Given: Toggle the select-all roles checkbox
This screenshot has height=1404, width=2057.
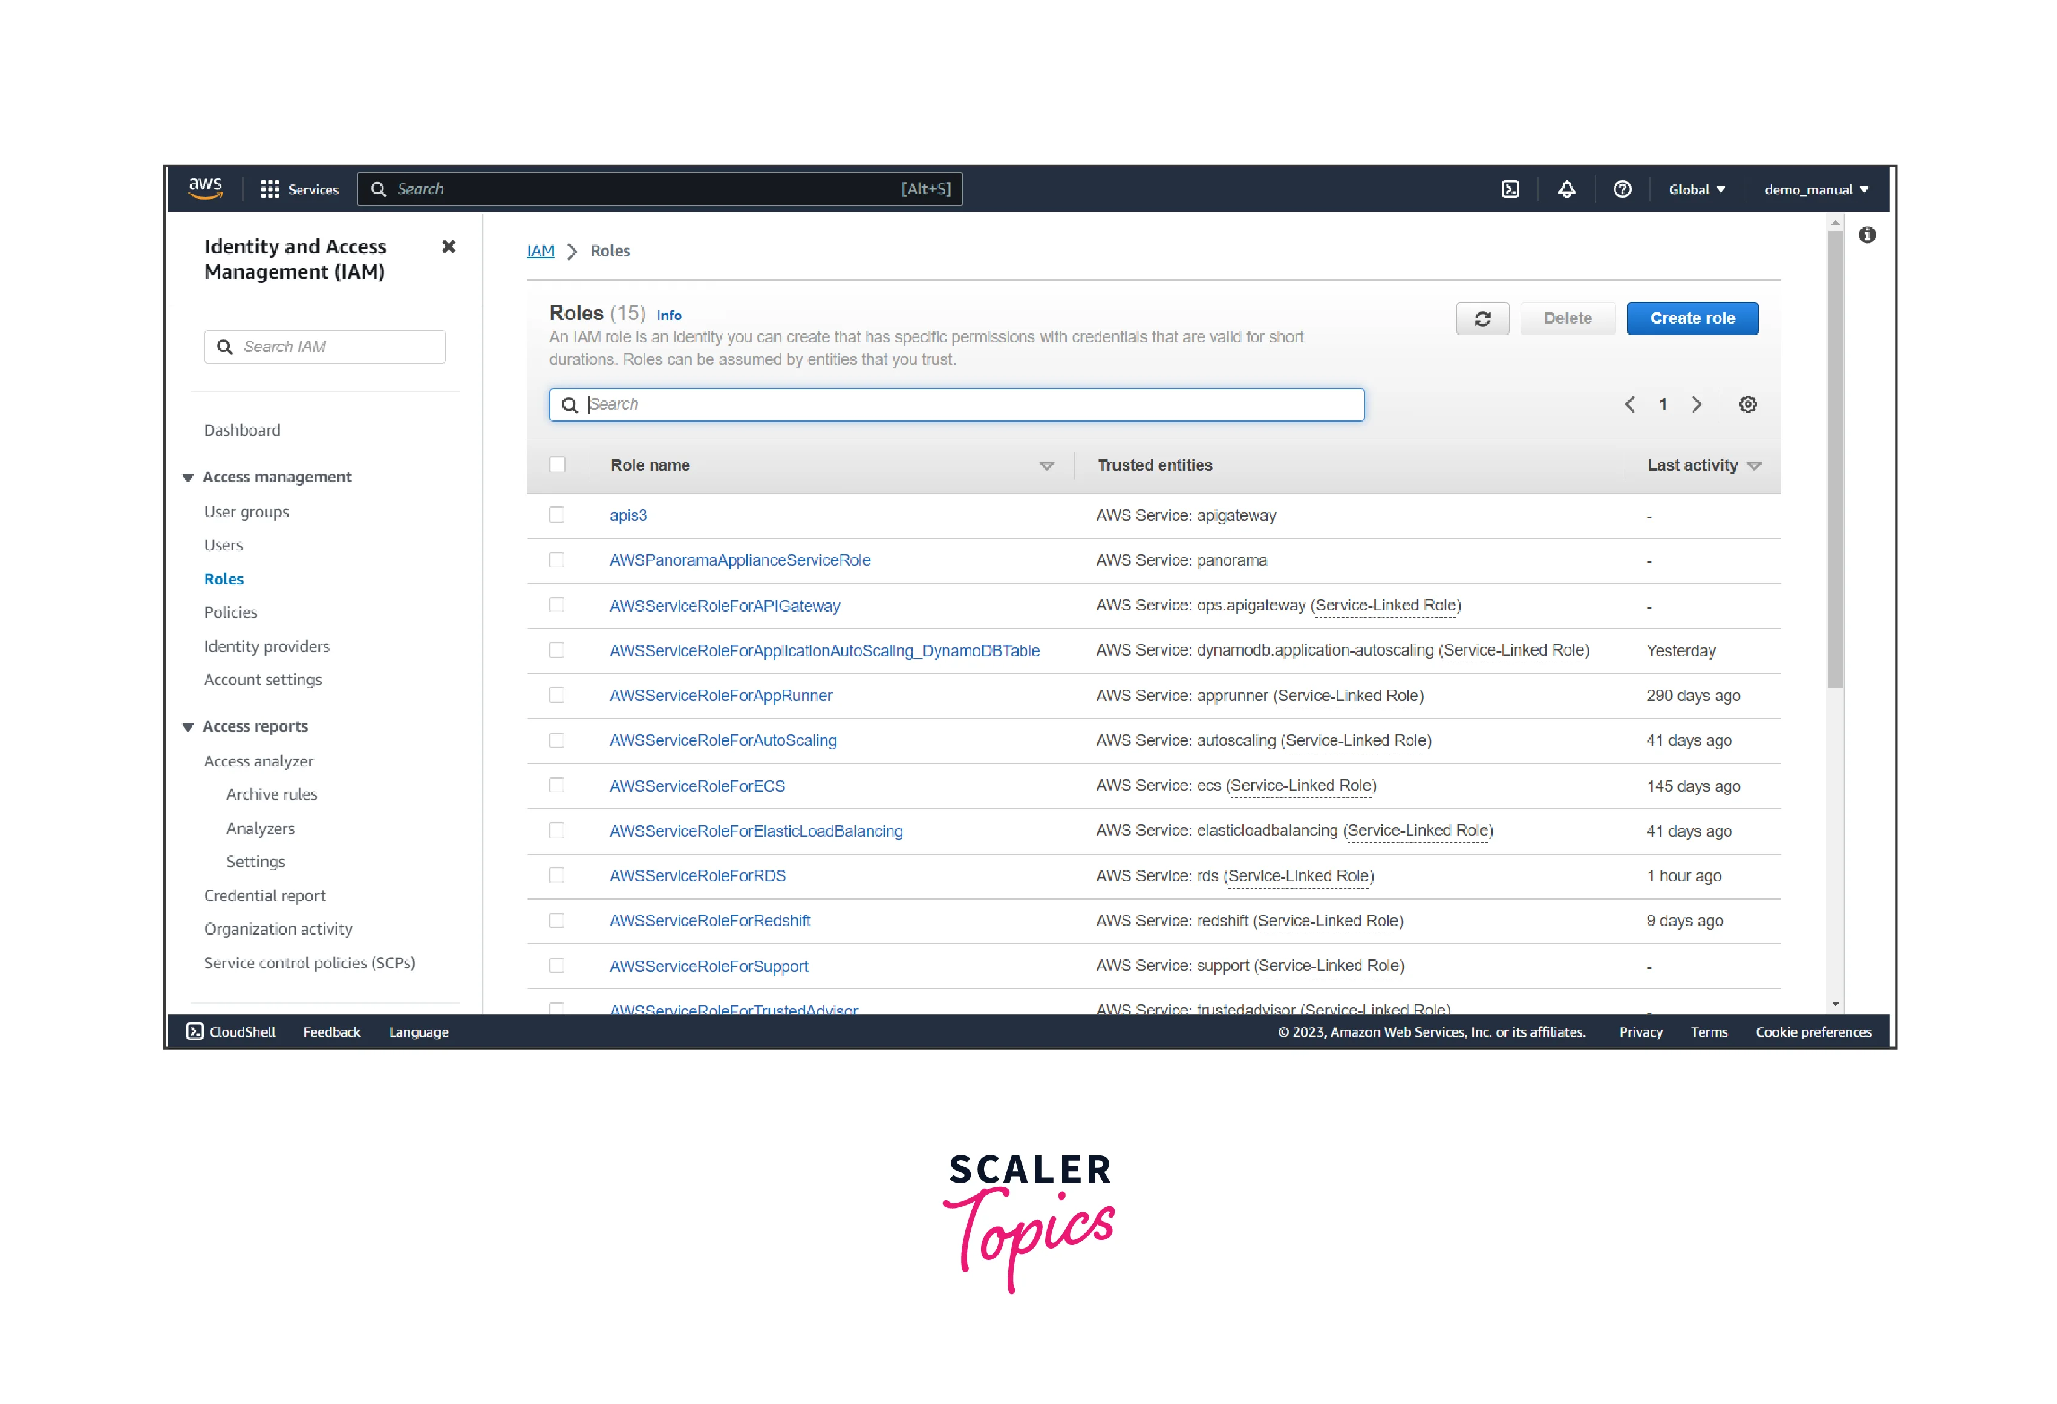Looking at the screenshot, I should pyautogui.click(x=556, y=465).
